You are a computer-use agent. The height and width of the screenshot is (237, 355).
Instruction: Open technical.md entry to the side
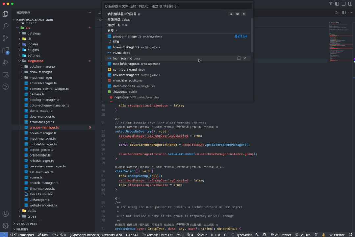point(239,58)
